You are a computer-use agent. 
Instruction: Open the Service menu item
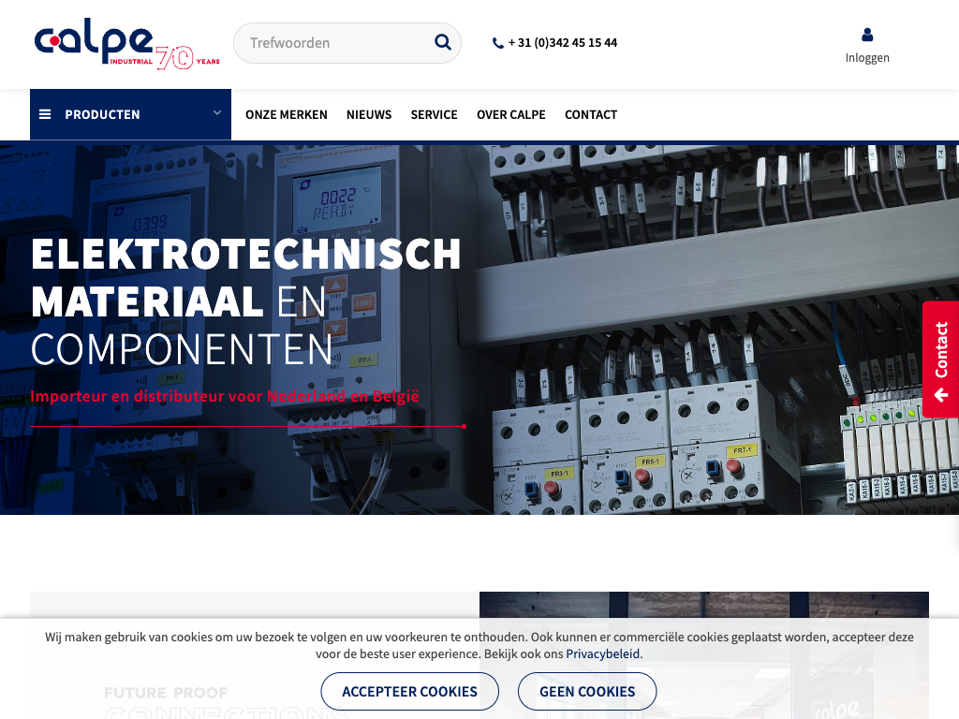pos(434,114)
